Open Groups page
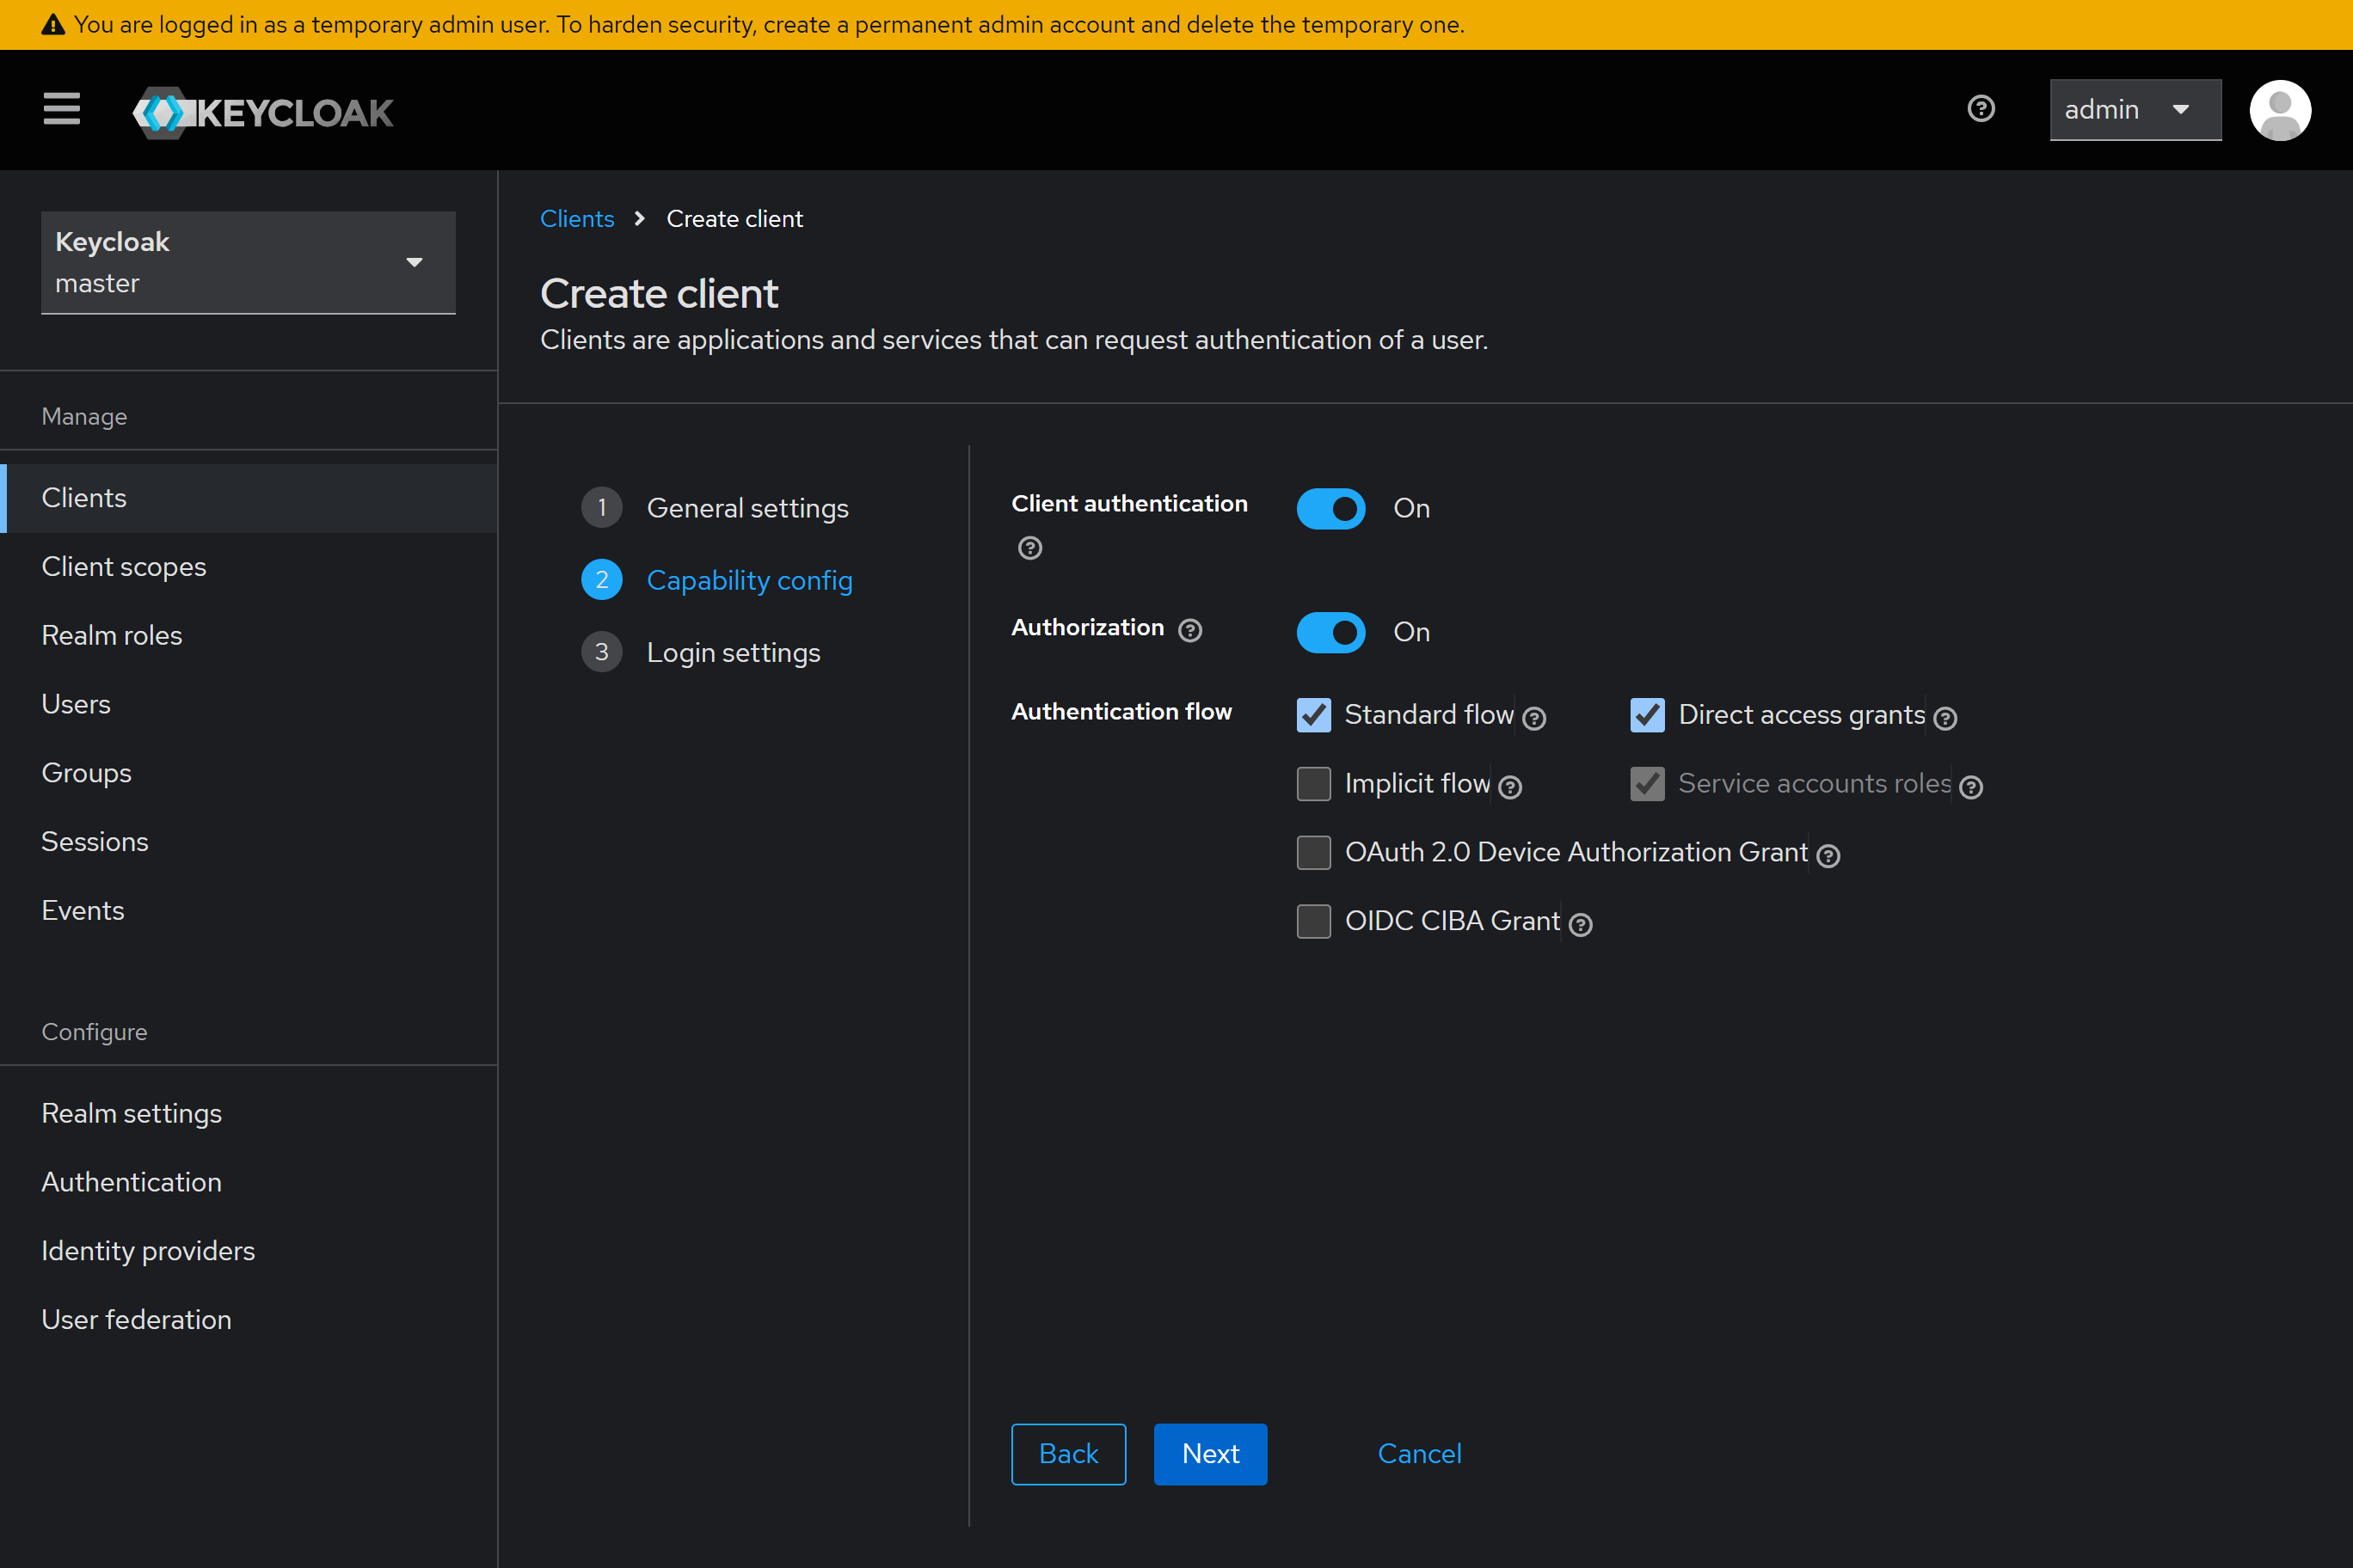Viewport: 2353px width, 1568px height. pyautogui.click(x=248, y=773)
